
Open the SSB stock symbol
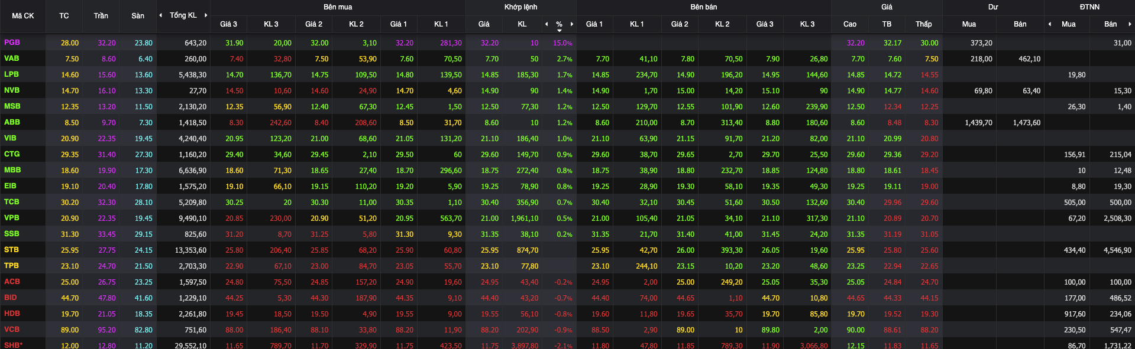click(x=11, y=234)
